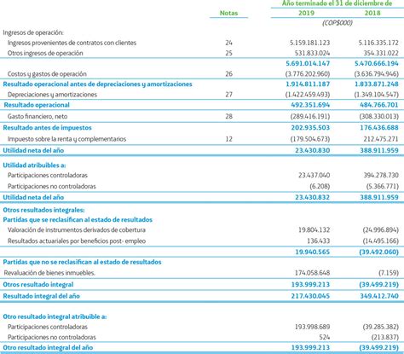Select note number 28
The height and width of the screenshot is (354, 404).
click(228, 116)
